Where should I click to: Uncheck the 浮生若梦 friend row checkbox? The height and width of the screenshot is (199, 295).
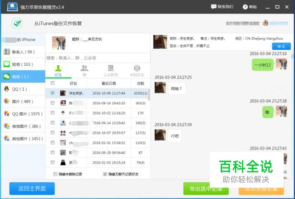tap(53, 93)
